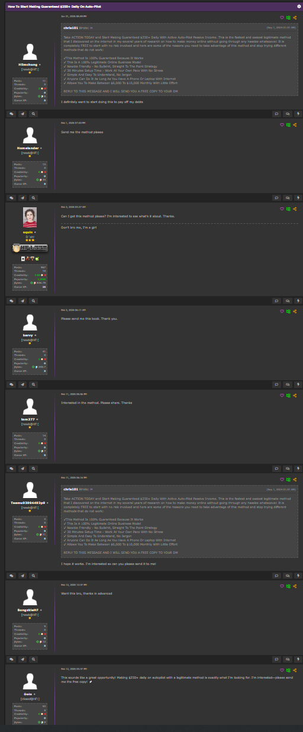
Task: Click rightmost footer icon on BongzkieKF's post
Action: tap(298, 659)
